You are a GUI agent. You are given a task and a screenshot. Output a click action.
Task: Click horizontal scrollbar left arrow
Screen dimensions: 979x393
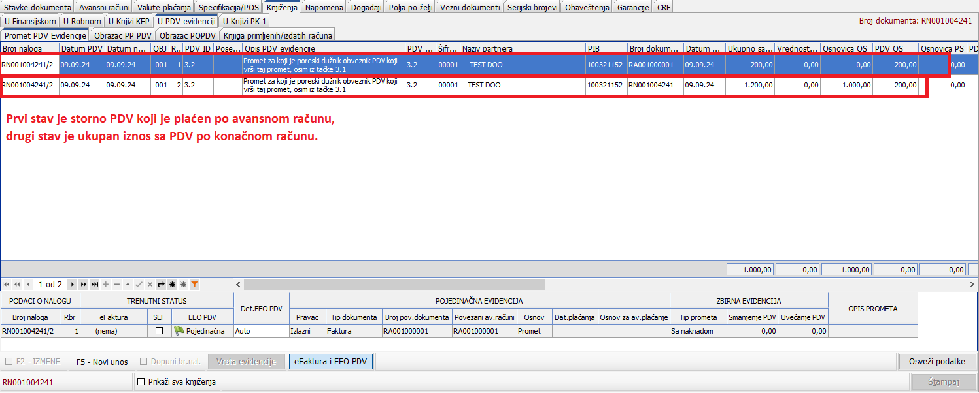point(239,285)
